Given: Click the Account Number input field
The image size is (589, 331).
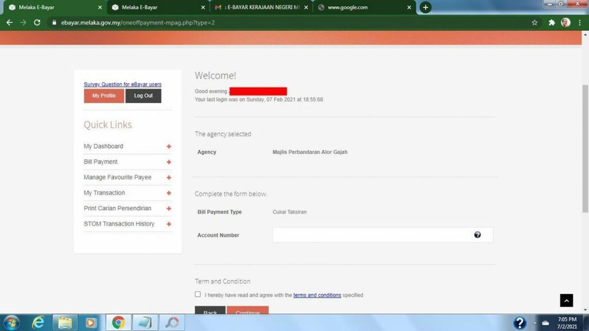Looking at the screenshot, I should pos(371,235).
